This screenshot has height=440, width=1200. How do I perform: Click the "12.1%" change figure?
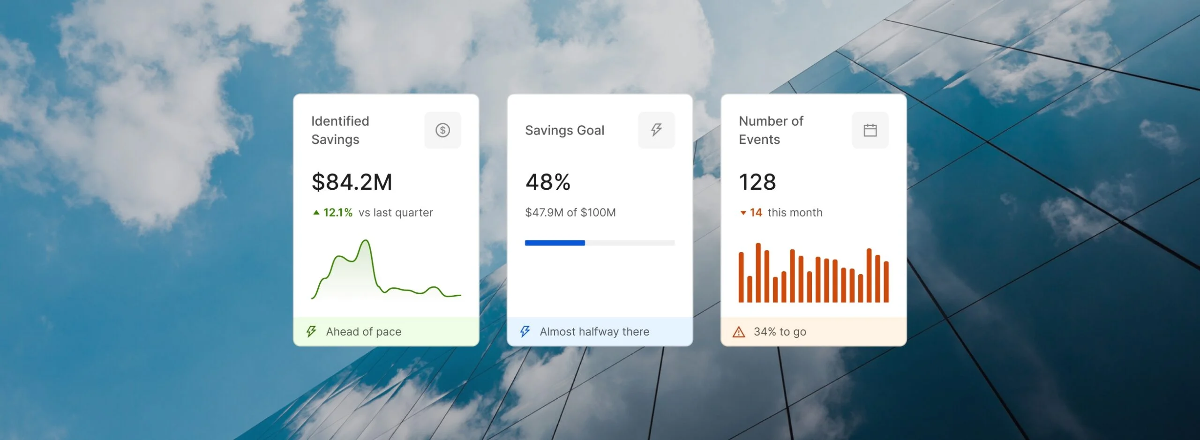[x=338, y=213]
